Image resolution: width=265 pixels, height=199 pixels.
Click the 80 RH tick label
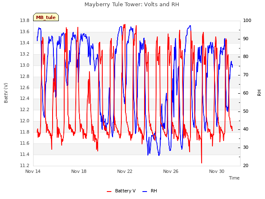point(246,57)
